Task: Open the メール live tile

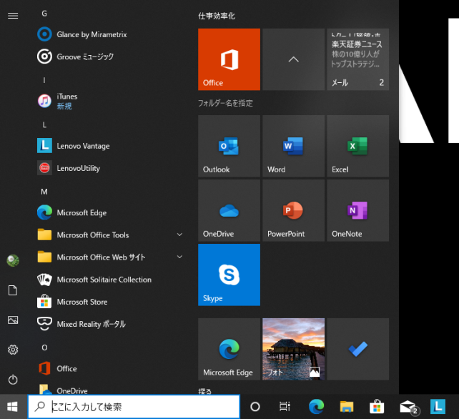Action: pos(357,59)
